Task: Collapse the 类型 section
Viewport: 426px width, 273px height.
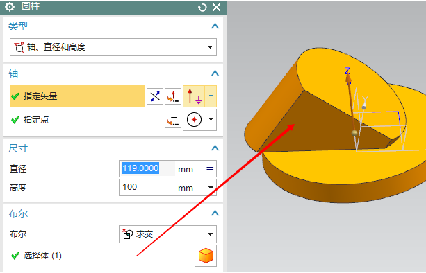Action: [215, 26]
